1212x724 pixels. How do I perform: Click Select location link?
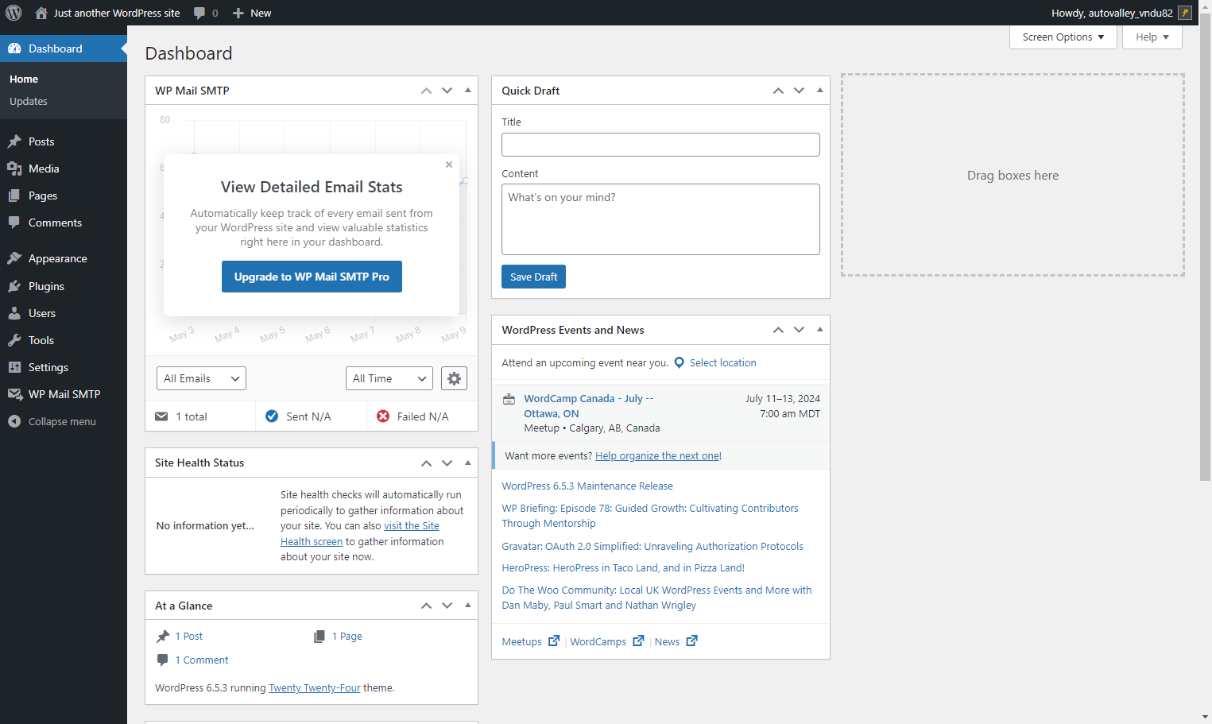pyautogui.click(x=722, y=362)
